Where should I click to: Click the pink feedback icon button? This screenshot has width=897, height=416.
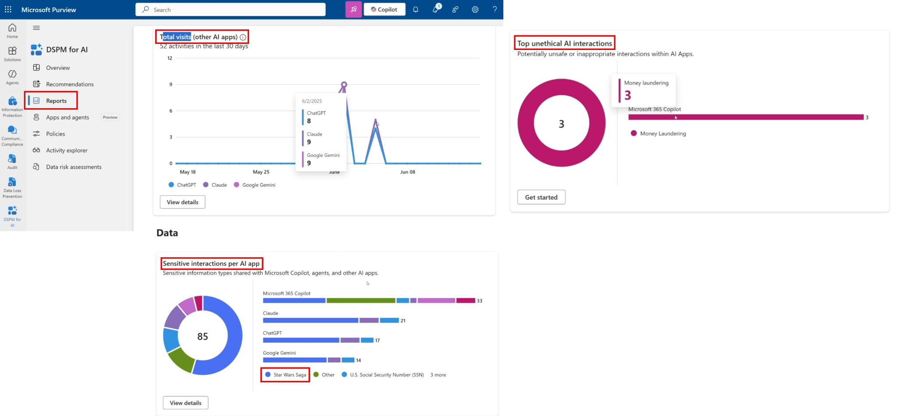(x=353, y=9)
